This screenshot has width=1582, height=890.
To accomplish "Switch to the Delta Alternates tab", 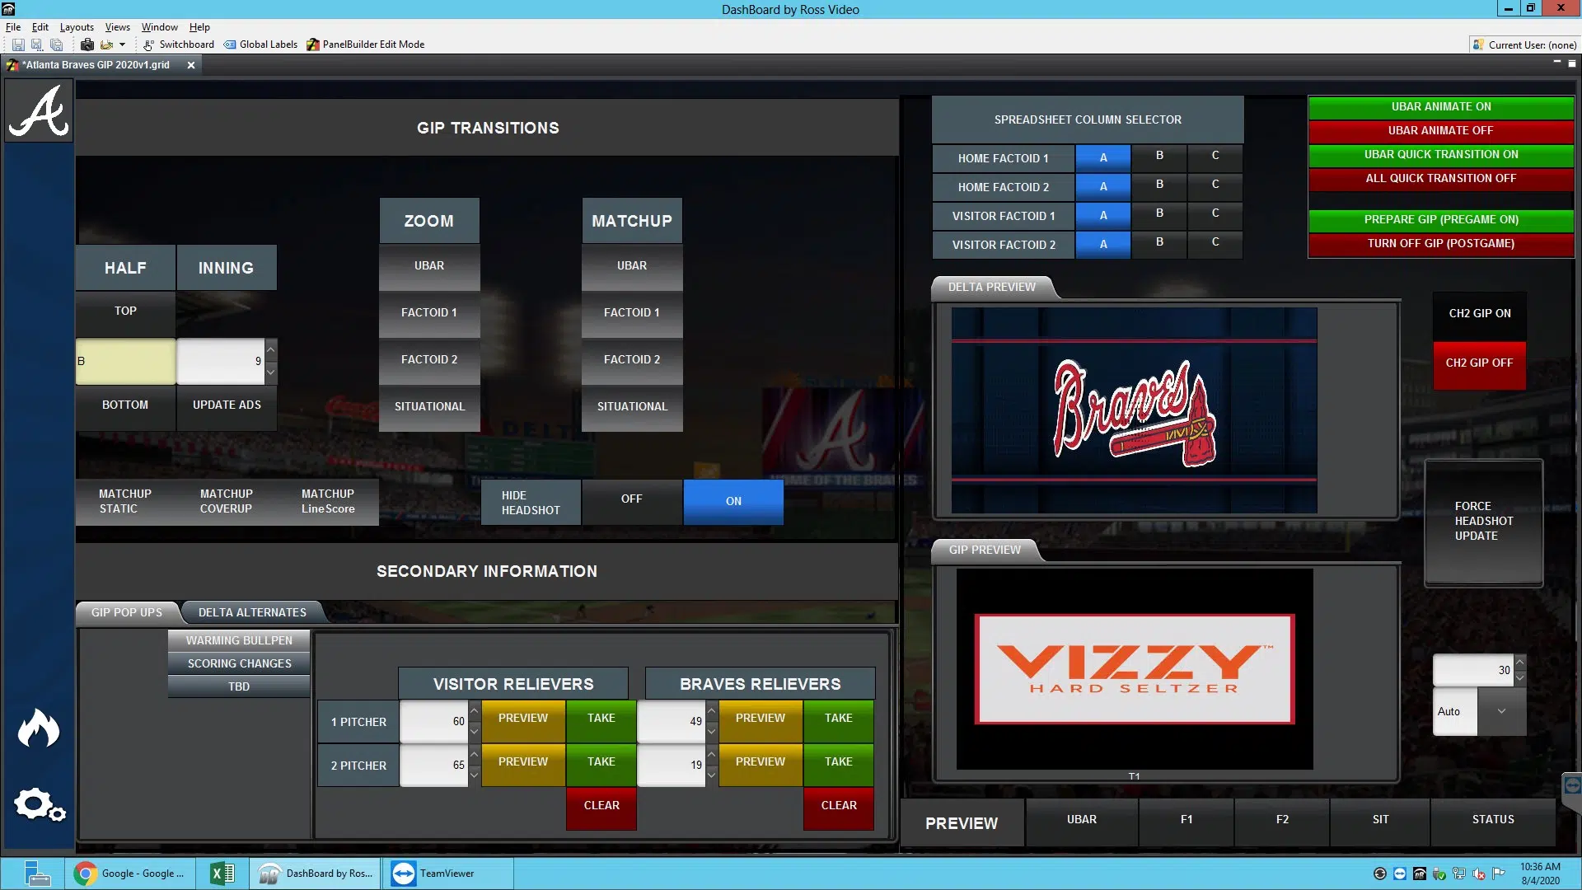I will click(251, 612).
